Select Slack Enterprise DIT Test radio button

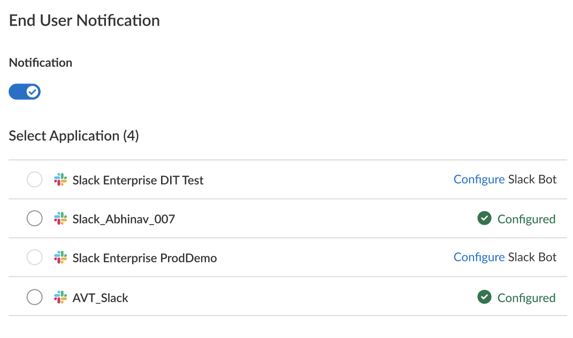point(35,180)
